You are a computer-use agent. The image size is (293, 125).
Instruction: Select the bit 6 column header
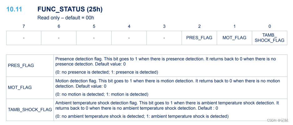59,27
